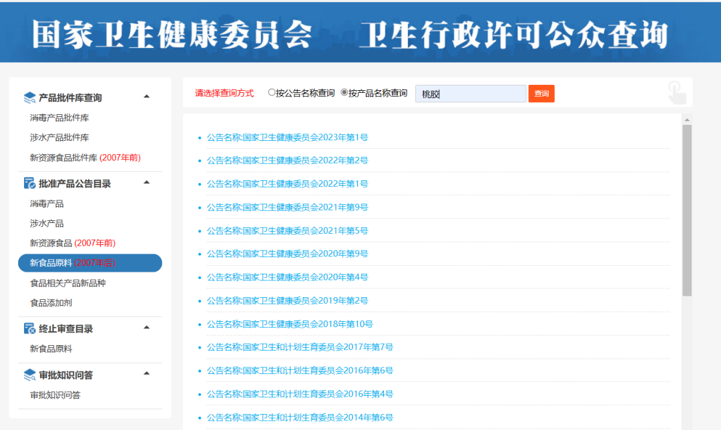721x430 pixels.
Task: Open 消毒产品批件库 in sidebar
Action: [x=59, y=118]
